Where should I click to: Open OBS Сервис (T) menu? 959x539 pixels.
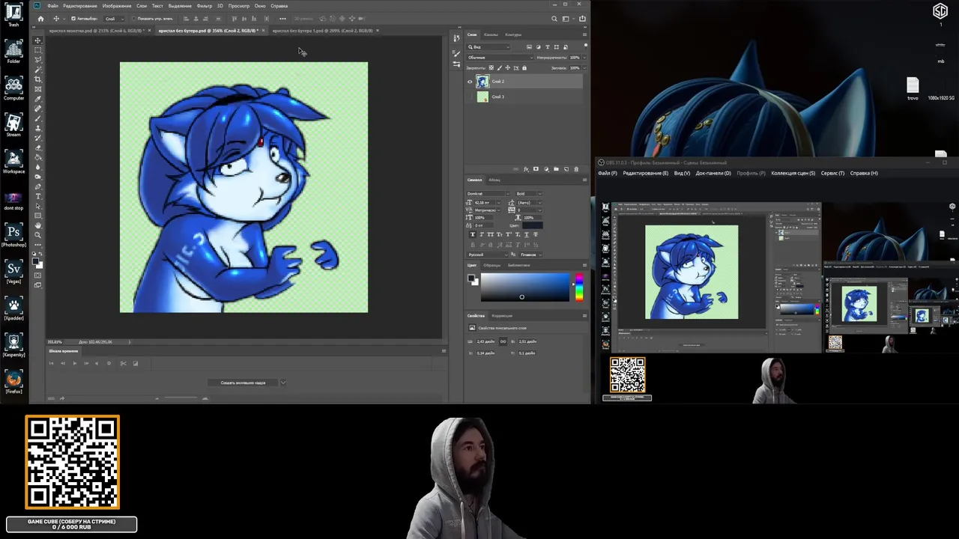point(832,173)
